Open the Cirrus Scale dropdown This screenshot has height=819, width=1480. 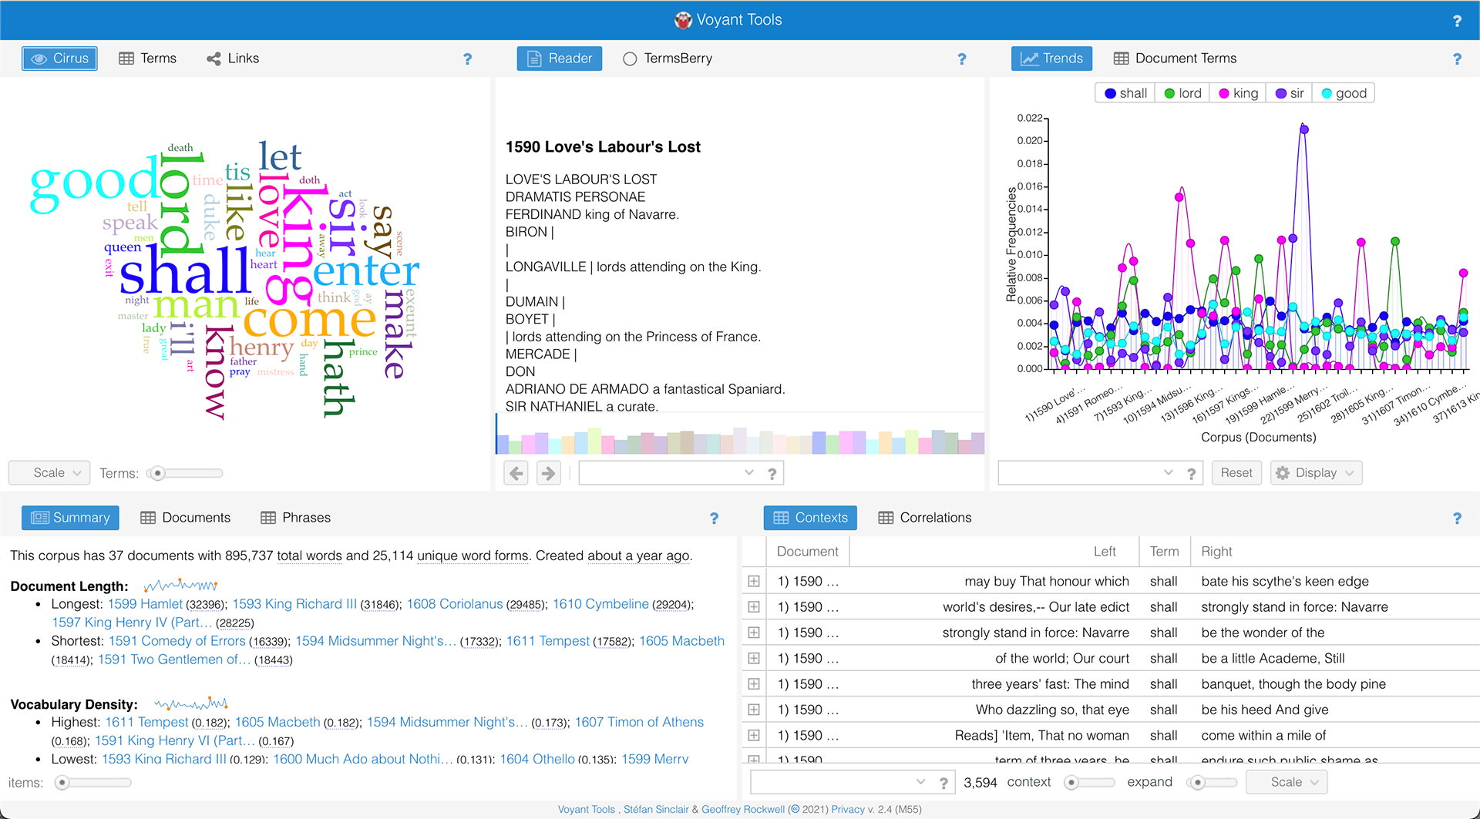(x=49, y=472)
